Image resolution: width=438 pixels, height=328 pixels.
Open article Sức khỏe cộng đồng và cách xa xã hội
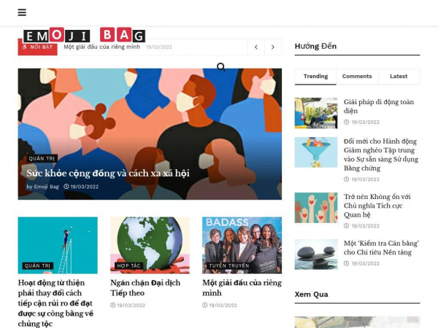[108, 173]
